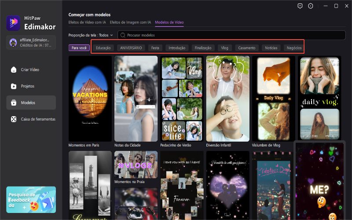
Task: Click the affiliate account avatar icon
Action: pyautogui.click(x=14, y=42)
